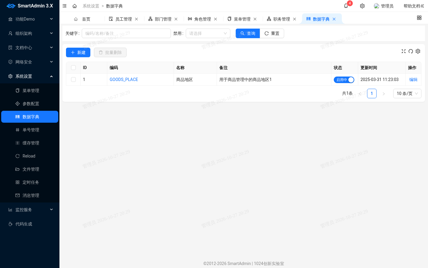Collapse the 系统设置 sidebar menu
This screenshot has width=428, height=268.
tap(30, 76)
